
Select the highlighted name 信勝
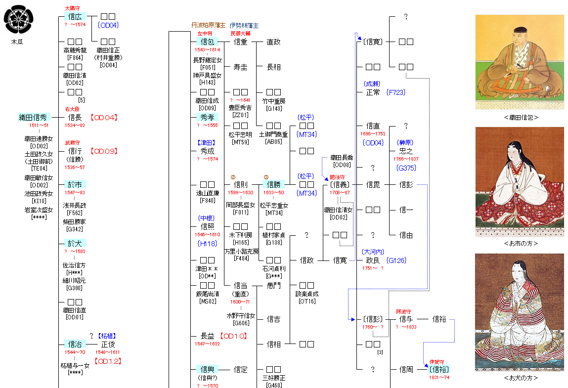tap(273, 185)
